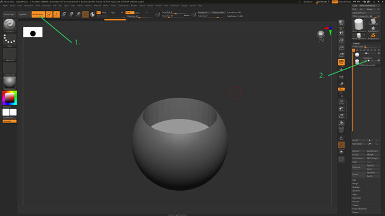
Task: Toggle the Ghost transparency icon
Action: (341, 145)
